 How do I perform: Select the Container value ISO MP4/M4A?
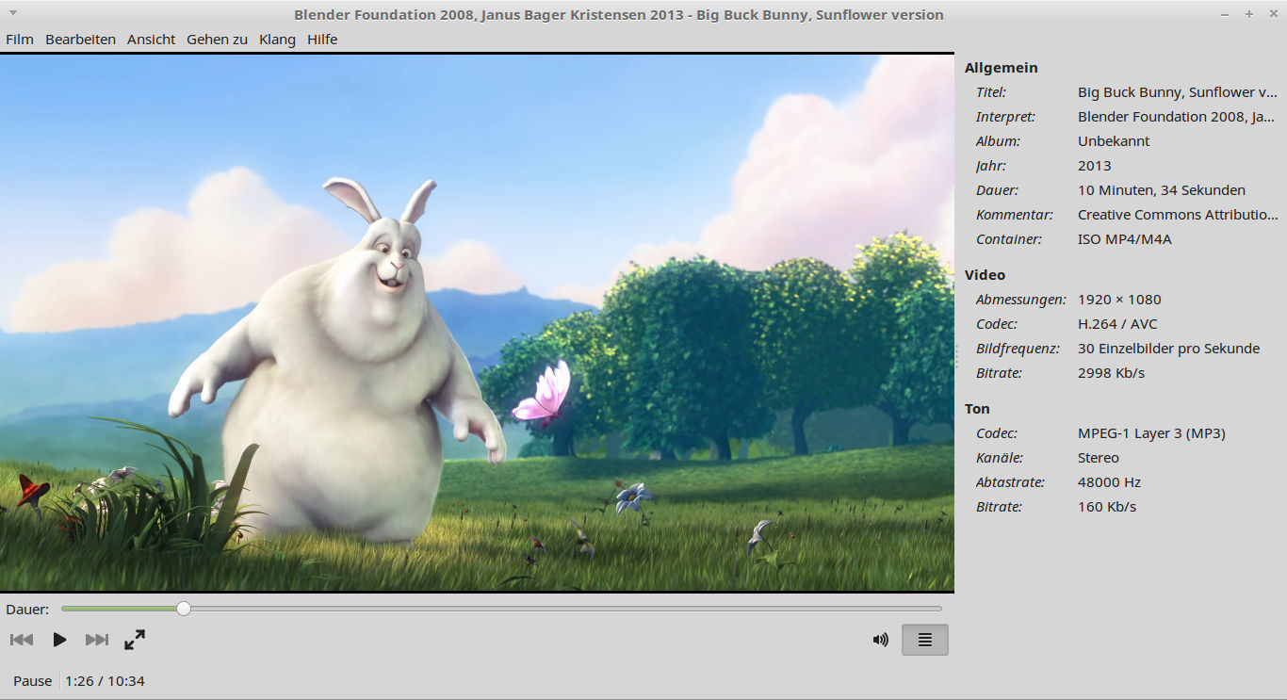click(x=1125, y=239)
